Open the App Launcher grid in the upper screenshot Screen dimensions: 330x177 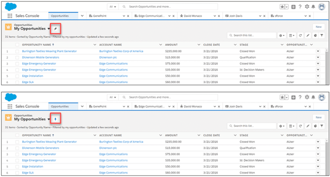(x=9, y=16)
